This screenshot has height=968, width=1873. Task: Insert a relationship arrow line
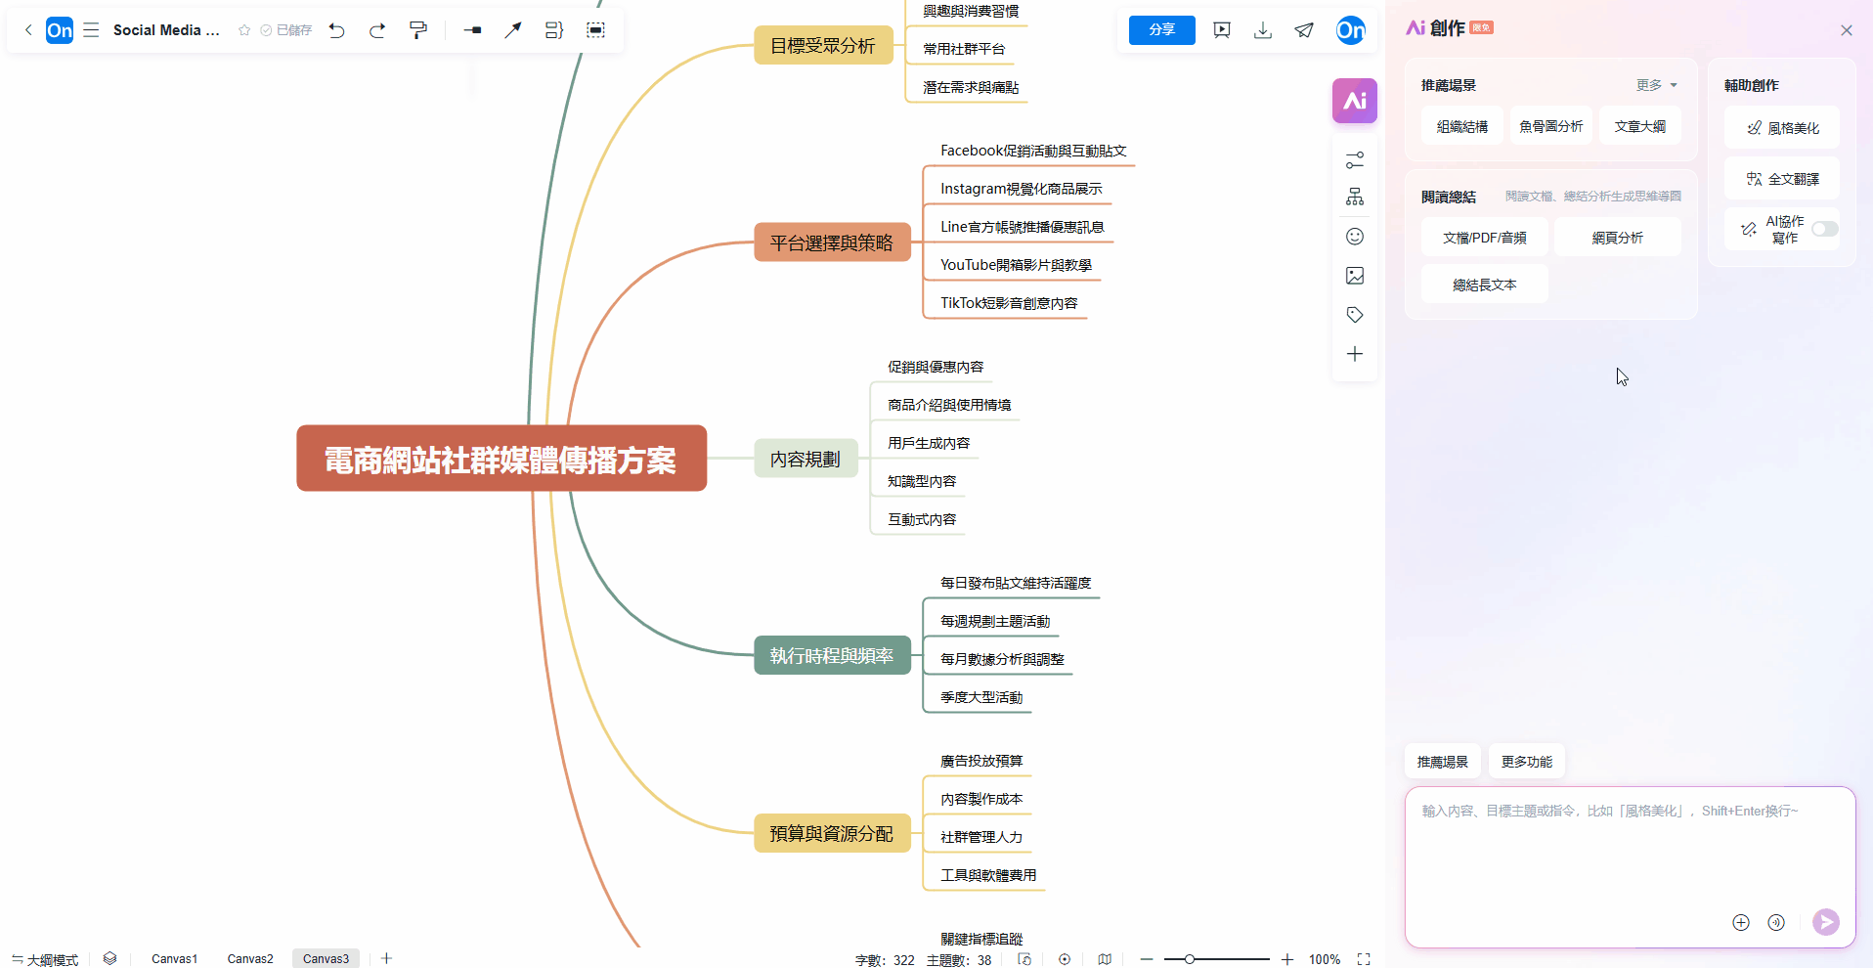[512, 30]
